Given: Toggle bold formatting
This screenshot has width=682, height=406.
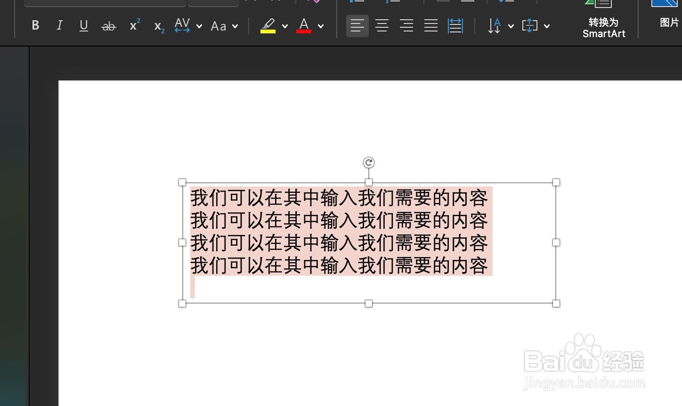Looking at the screenshot, I should [35, 25].
